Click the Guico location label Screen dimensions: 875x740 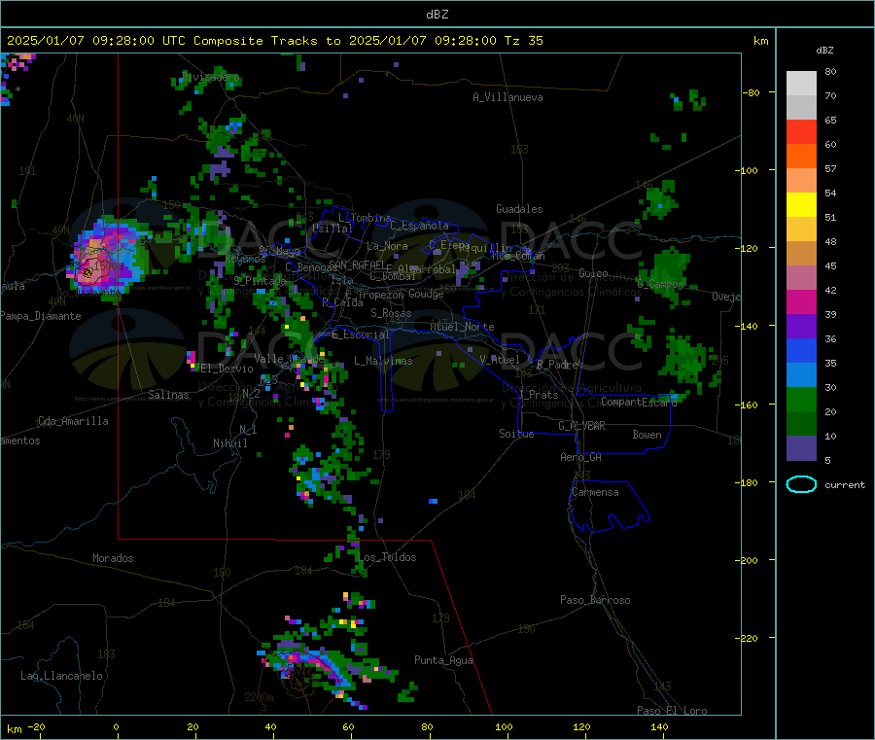[x=593, y=273]
